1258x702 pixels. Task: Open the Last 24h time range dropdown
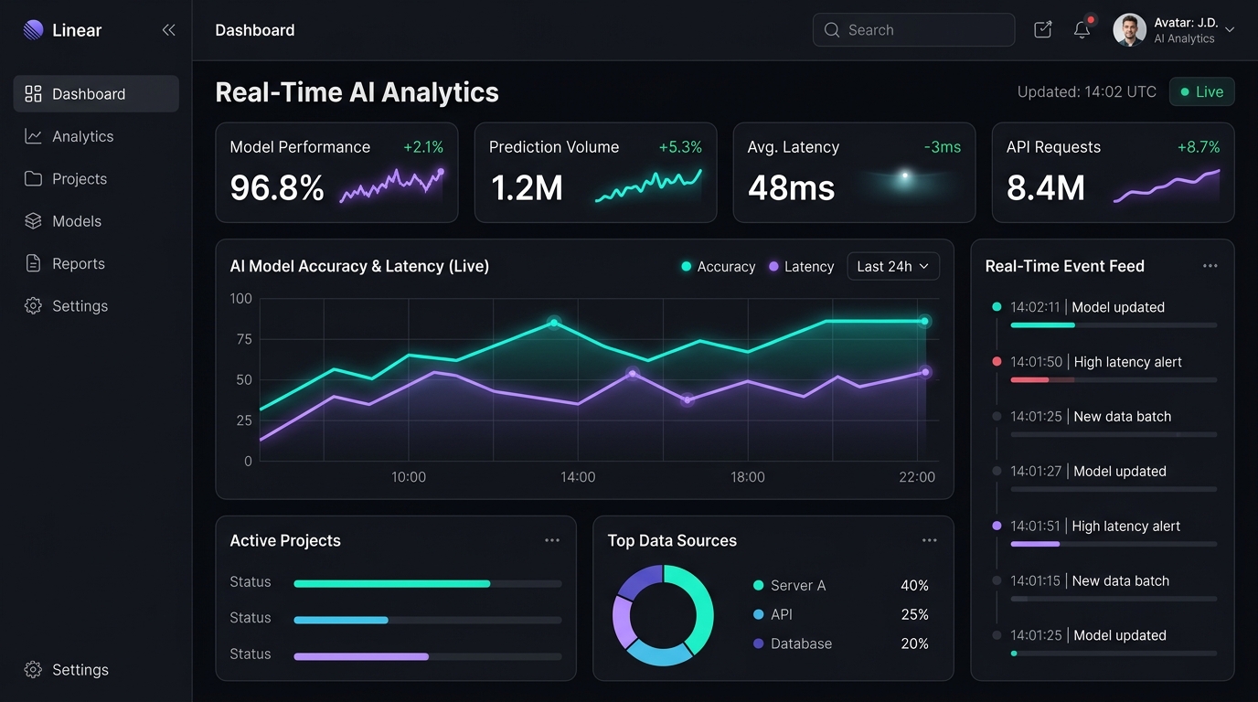point(893,266)
